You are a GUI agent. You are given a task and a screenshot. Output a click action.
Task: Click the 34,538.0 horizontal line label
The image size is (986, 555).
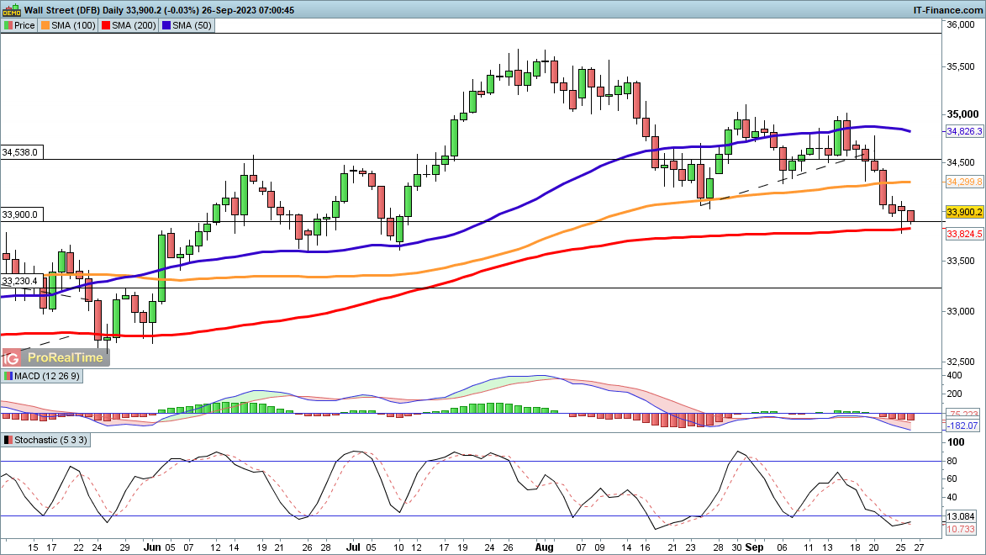tap(19, 152)
